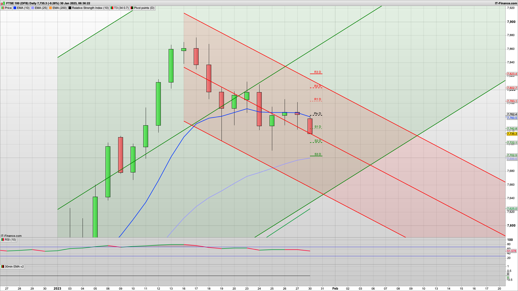
Task: Click the S3 D support level label
Action: (x=318, y=154)
